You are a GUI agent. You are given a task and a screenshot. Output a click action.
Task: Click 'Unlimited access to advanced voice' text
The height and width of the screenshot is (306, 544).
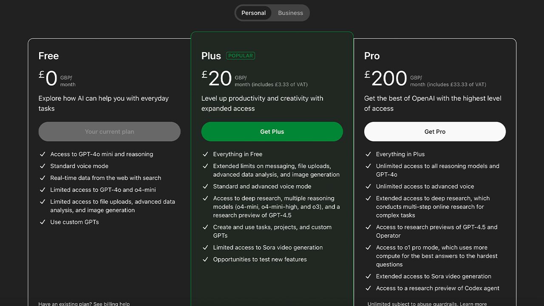(425, 187)
